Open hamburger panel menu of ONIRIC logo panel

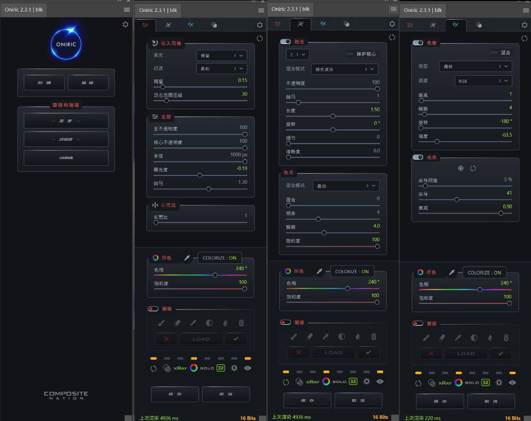[x=127, y=10]
